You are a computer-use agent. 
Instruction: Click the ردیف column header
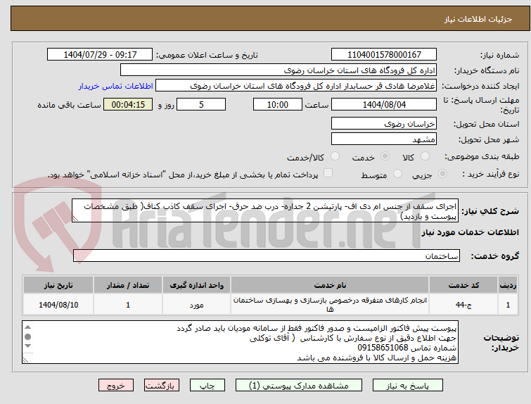point(508,285)
